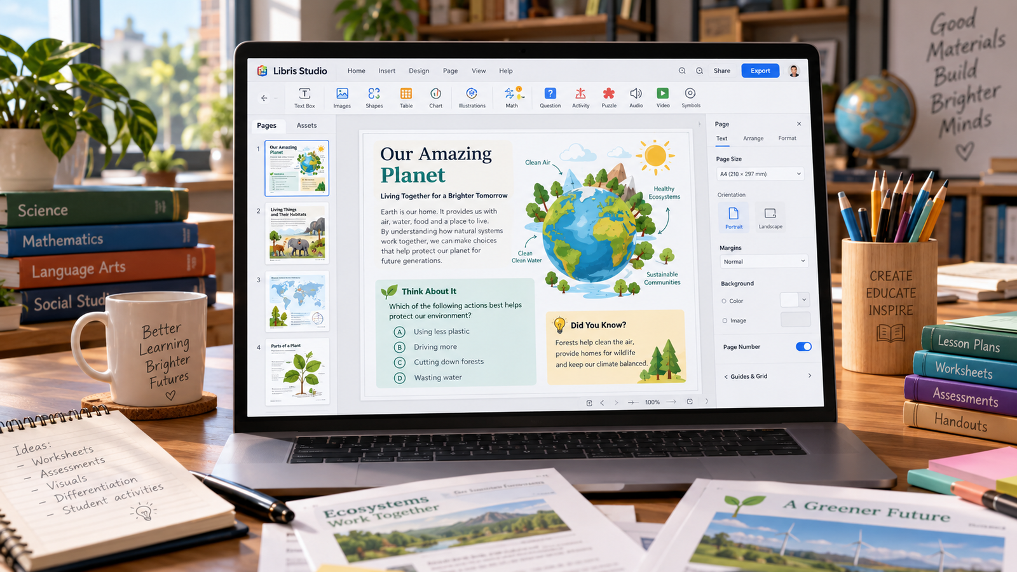Add a Question element

click(550, 98)
